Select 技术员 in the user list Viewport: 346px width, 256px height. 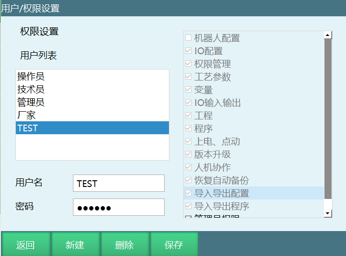click(31, 89)
